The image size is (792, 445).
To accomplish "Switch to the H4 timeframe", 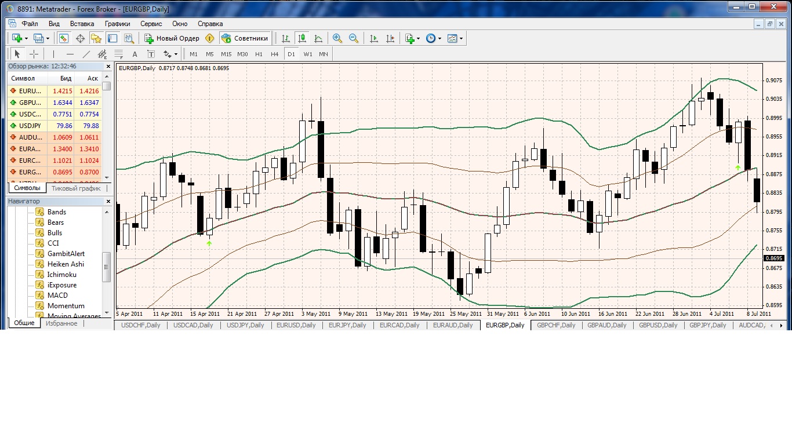I will tap(275, 54).
